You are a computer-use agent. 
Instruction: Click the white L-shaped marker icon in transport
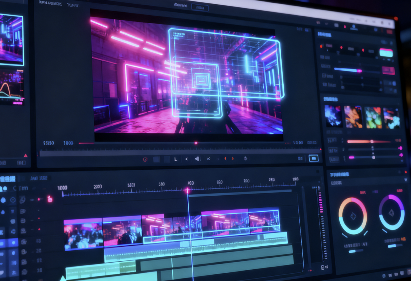(176, 159)
